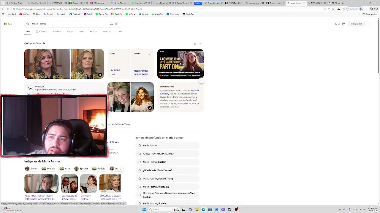Viewport: 380px width, 213px height.
Task: Show more image filter chips
Action: coord(120,169)
